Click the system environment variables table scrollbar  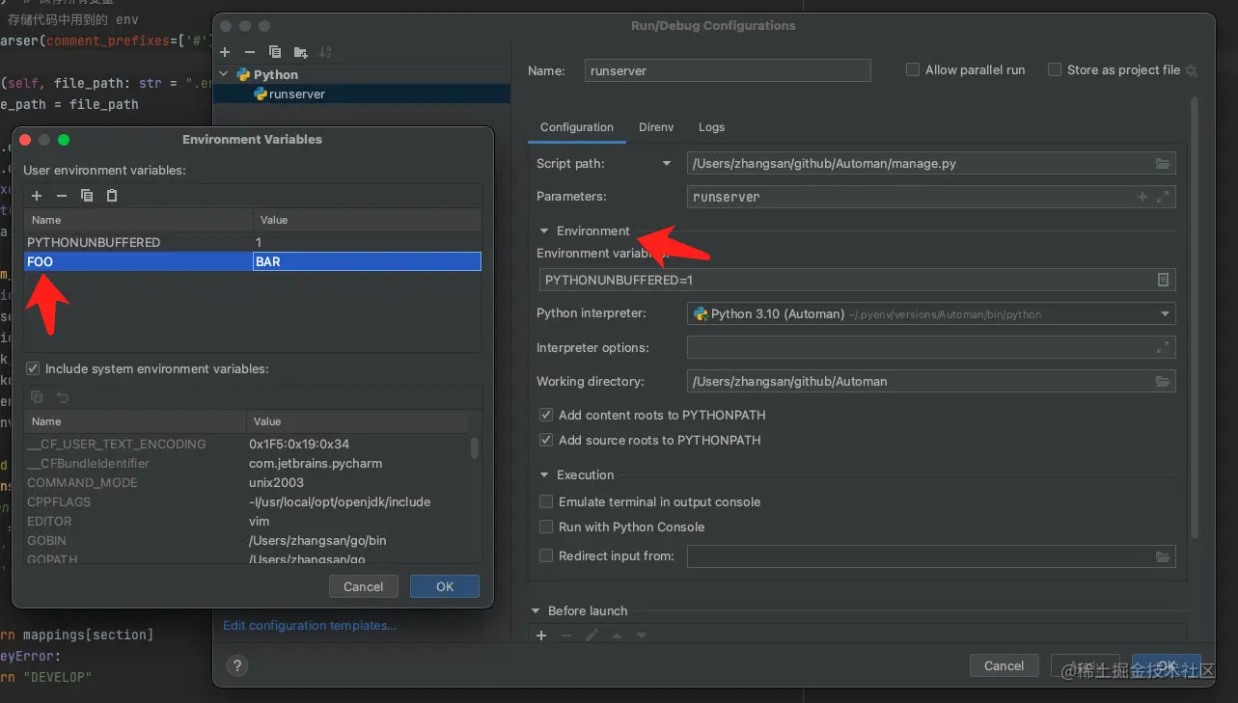point(475,446)
